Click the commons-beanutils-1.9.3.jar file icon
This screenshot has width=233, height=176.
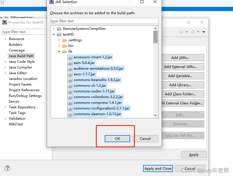70,80
